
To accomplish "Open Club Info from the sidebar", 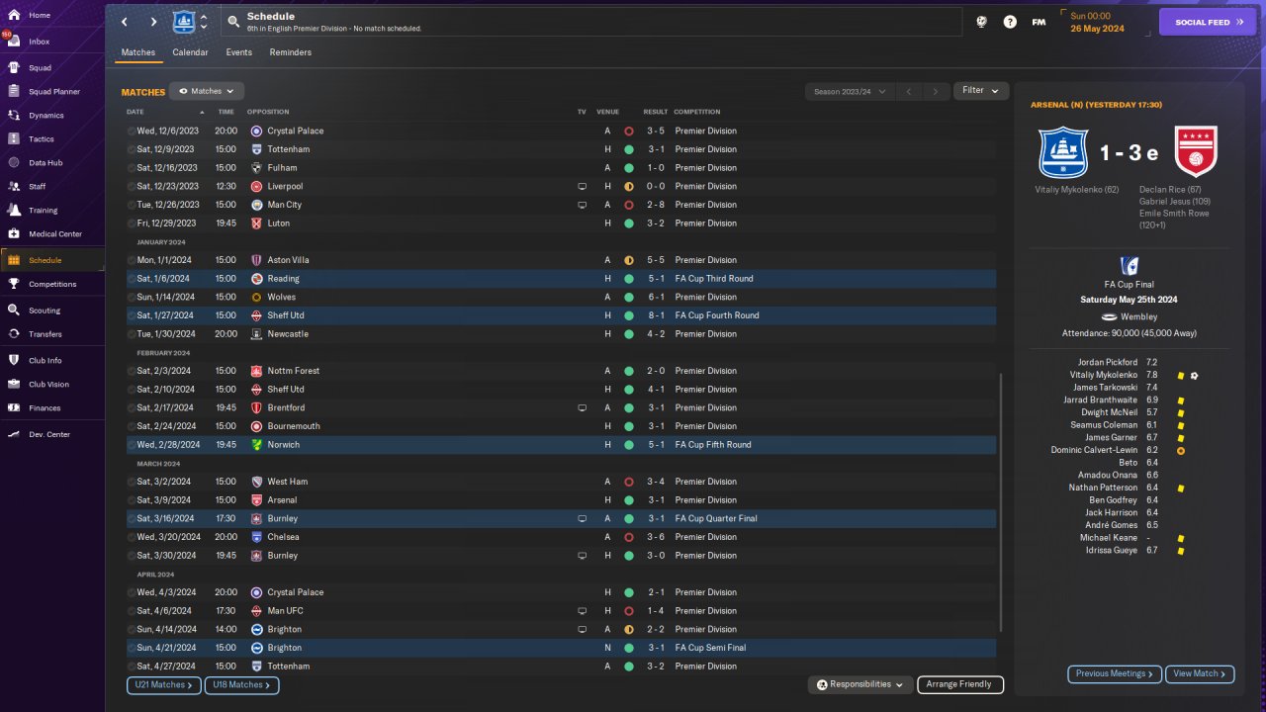I will coord(45,361).
